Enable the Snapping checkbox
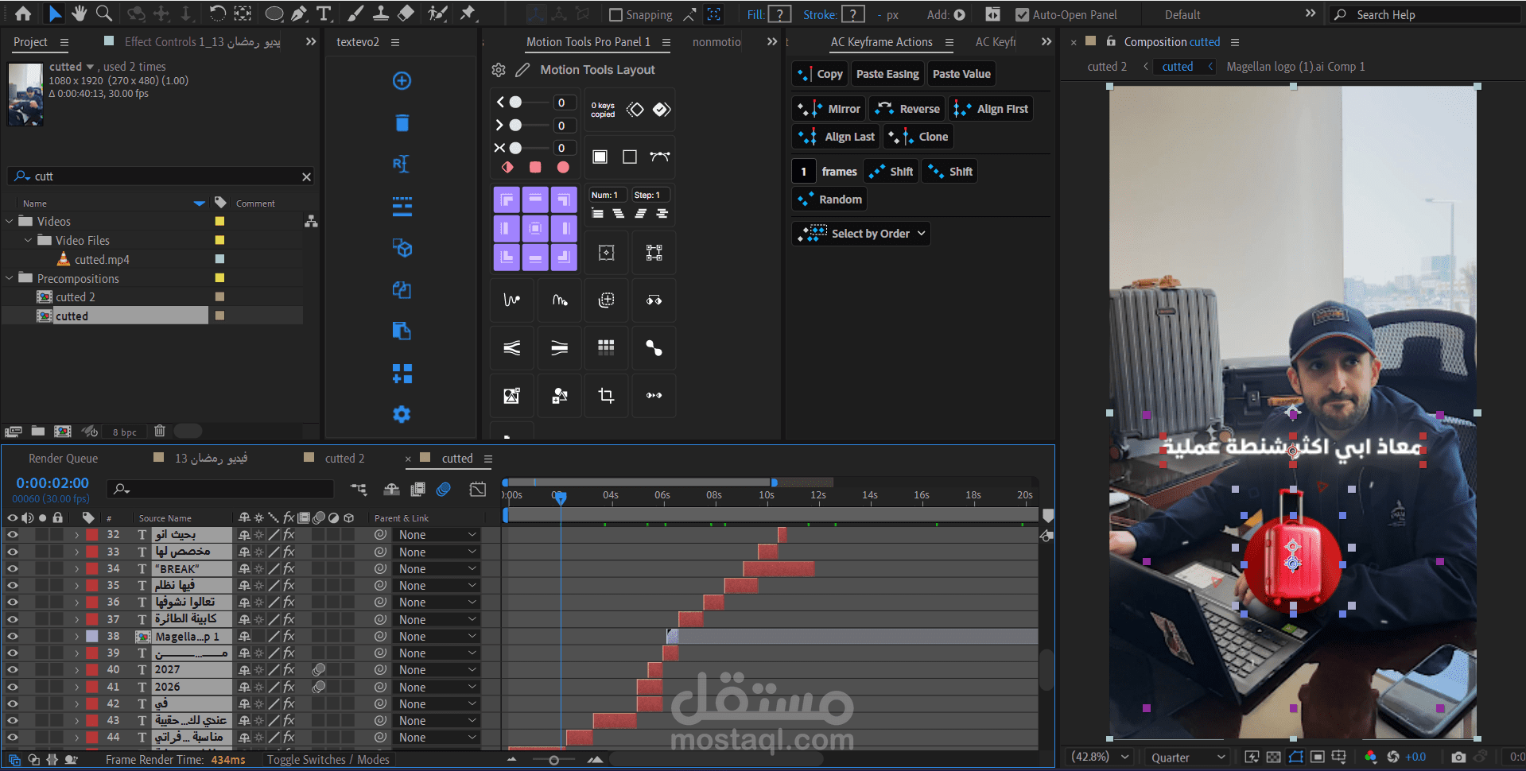The height and width of the screenshot is (771, 1526). [615, 14]
